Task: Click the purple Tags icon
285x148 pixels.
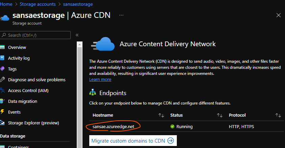Action: click(2, 69)
